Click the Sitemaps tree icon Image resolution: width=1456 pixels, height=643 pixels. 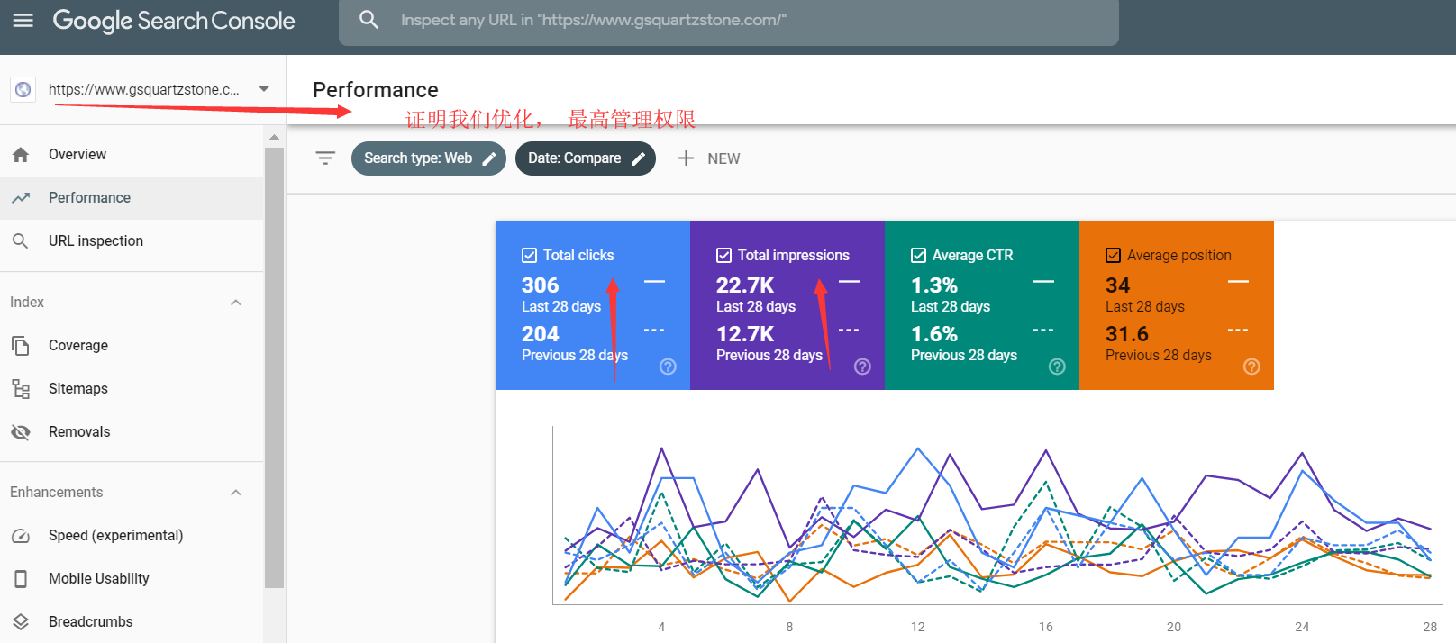21,389
